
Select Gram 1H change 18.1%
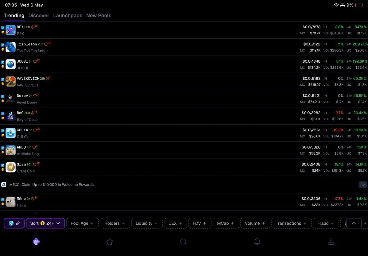[x=339, y=164]
